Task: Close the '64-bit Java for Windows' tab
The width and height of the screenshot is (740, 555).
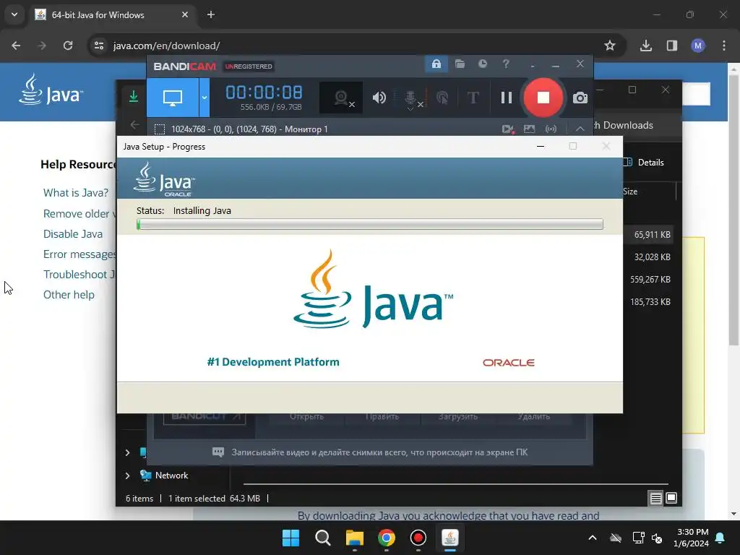Action: click(185, 14)
